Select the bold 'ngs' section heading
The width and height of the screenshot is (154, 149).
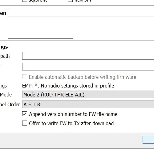[x=4, y=47]
